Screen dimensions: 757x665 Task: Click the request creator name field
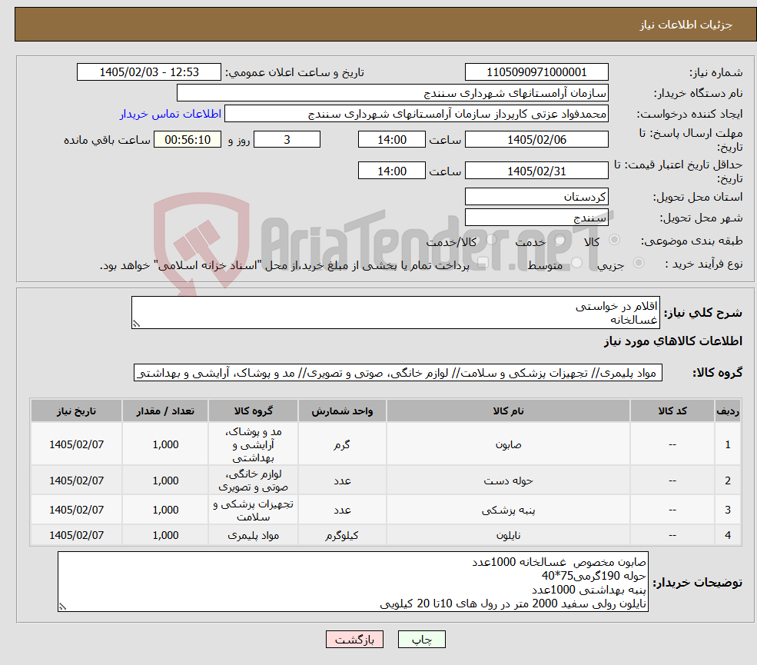(416, 114)
